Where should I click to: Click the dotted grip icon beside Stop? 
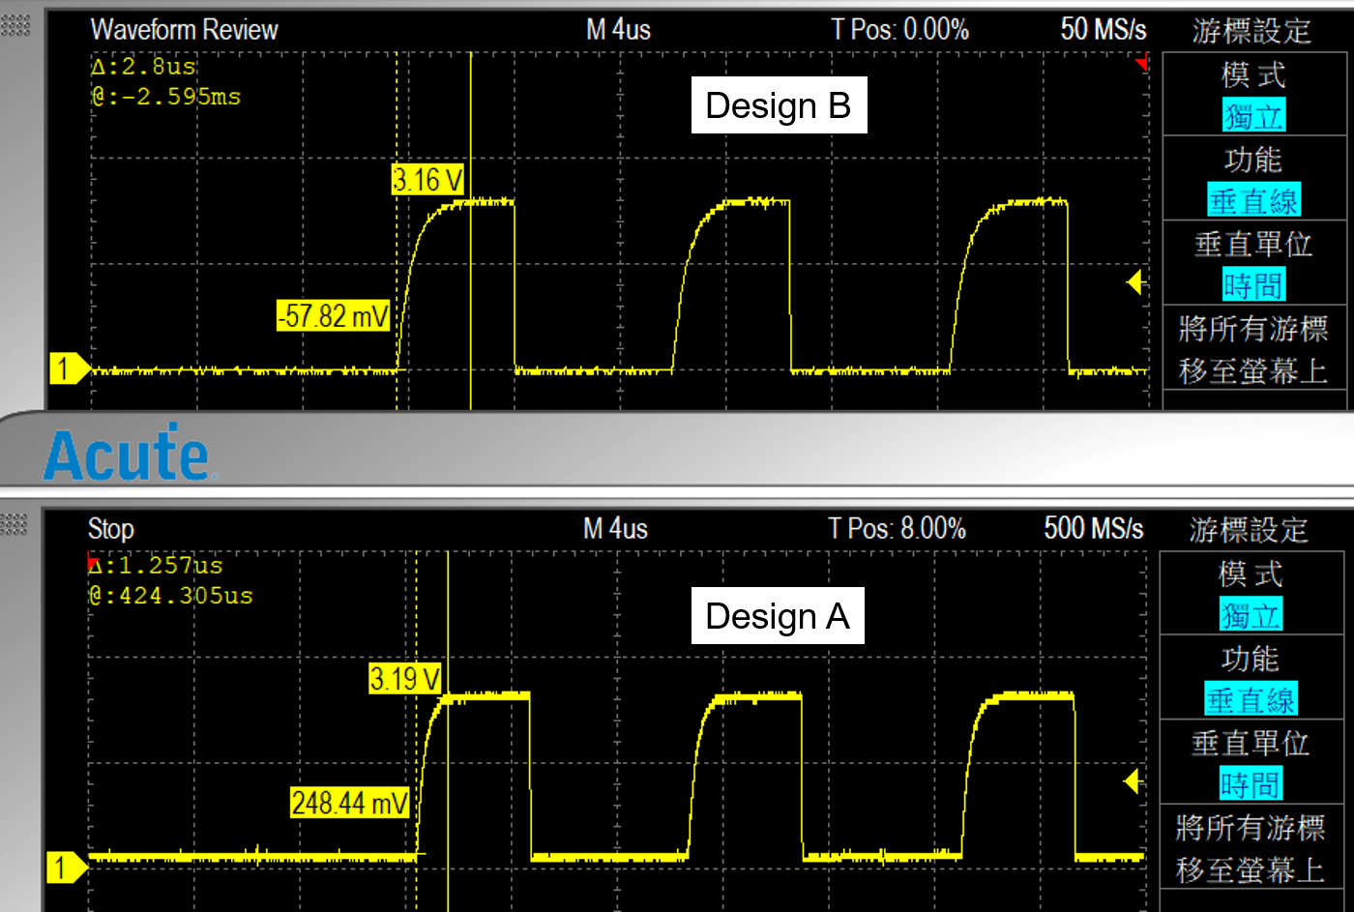click(15, 524)
